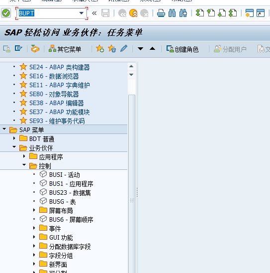Click the SAP menu icon
Image resolution: width=270 pixels, height=273 pixels.
pyautogui.click(x=18, y=49)
